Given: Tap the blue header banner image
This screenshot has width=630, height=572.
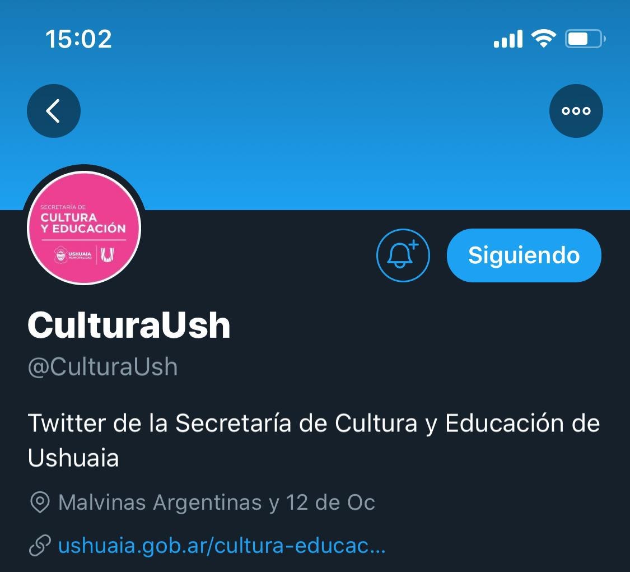Looking at the screenshot, I should [315, 105].
